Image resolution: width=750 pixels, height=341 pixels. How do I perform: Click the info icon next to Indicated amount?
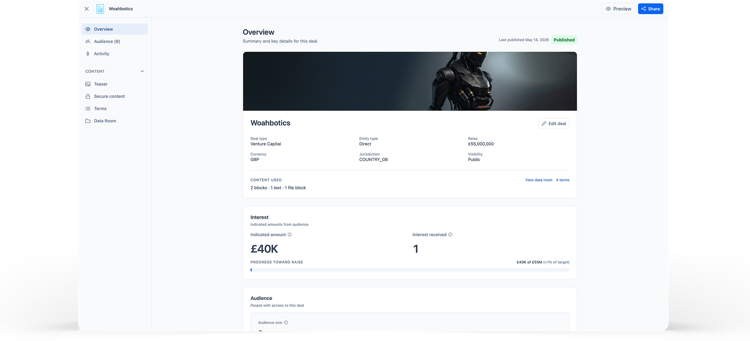[x=290, y=235]
